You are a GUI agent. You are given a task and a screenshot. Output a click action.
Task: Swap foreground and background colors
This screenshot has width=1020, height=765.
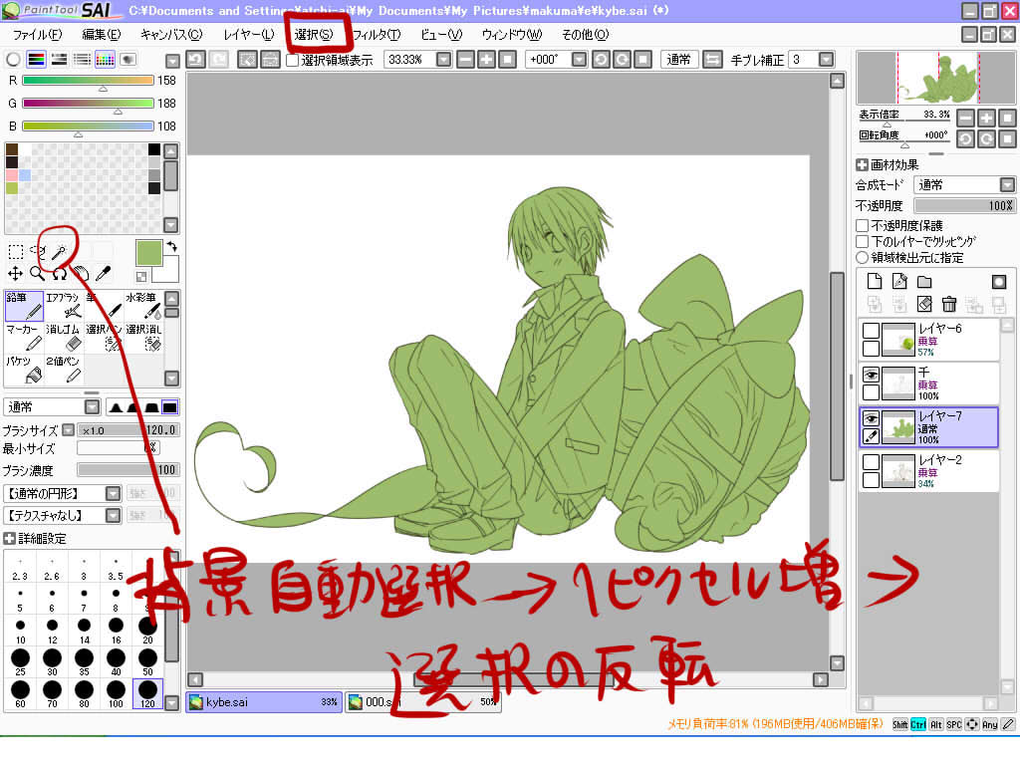pos(171,247)
